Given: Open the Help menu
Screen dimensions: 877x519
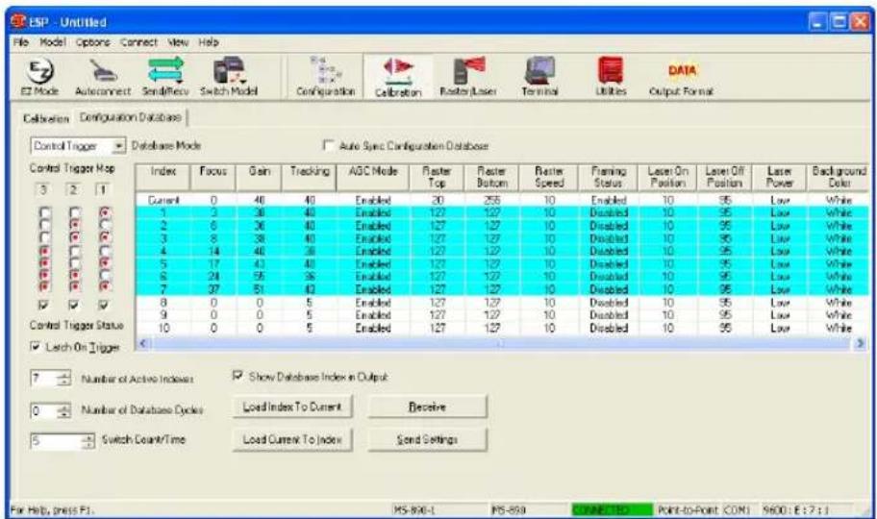Looking at the screenshot, I should click(x=208, y=42).
